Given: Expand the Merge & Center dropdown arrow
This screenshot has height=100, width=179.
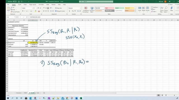Looking at the screenshot, I should point(66,11).
